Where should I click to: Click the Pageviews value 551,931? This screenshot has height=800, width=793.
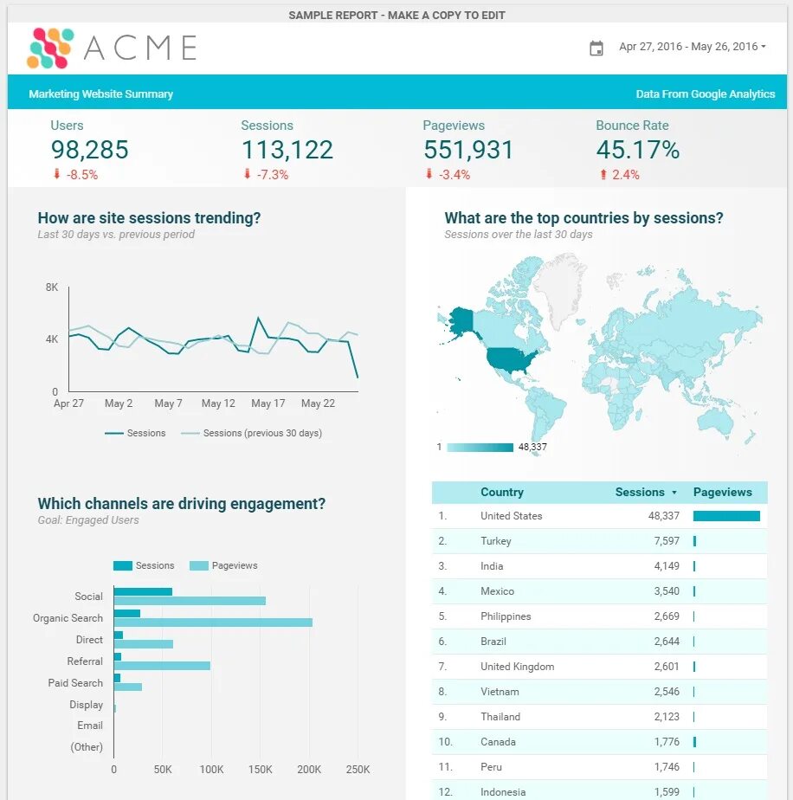point(468,150)
